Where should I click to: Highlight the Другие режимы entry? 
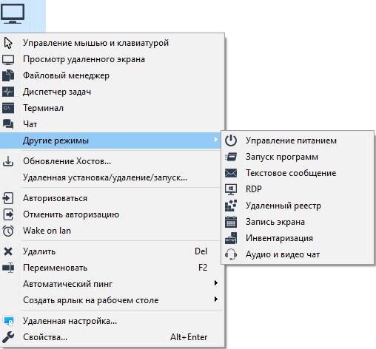[x=110, y=140]
